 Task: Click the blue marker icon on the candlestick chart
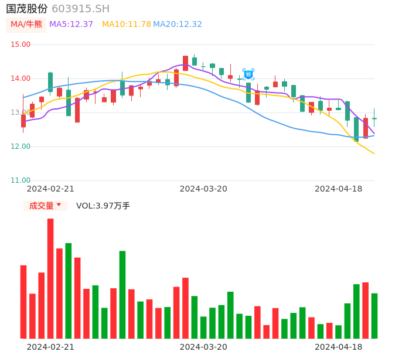(248, 74)
